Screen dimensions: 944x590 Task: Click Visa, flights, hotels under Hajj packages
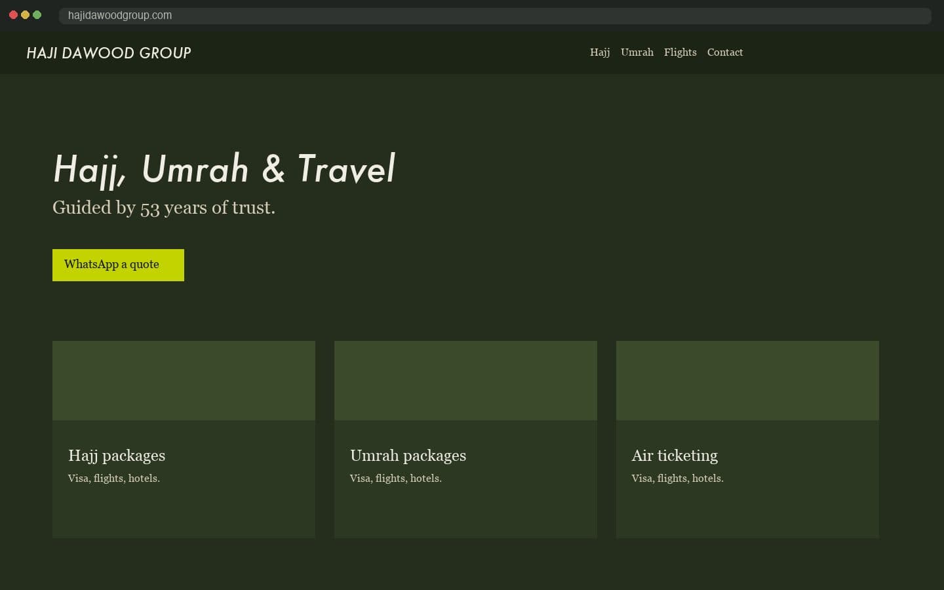114,479
